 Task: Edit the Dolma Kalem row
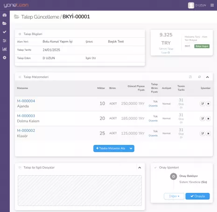tap(203, 118)
